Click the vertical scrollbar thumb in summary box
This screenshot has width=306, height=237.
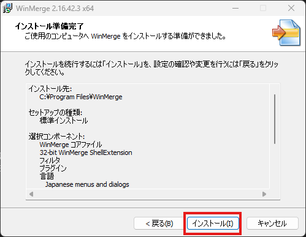point(275,119)
